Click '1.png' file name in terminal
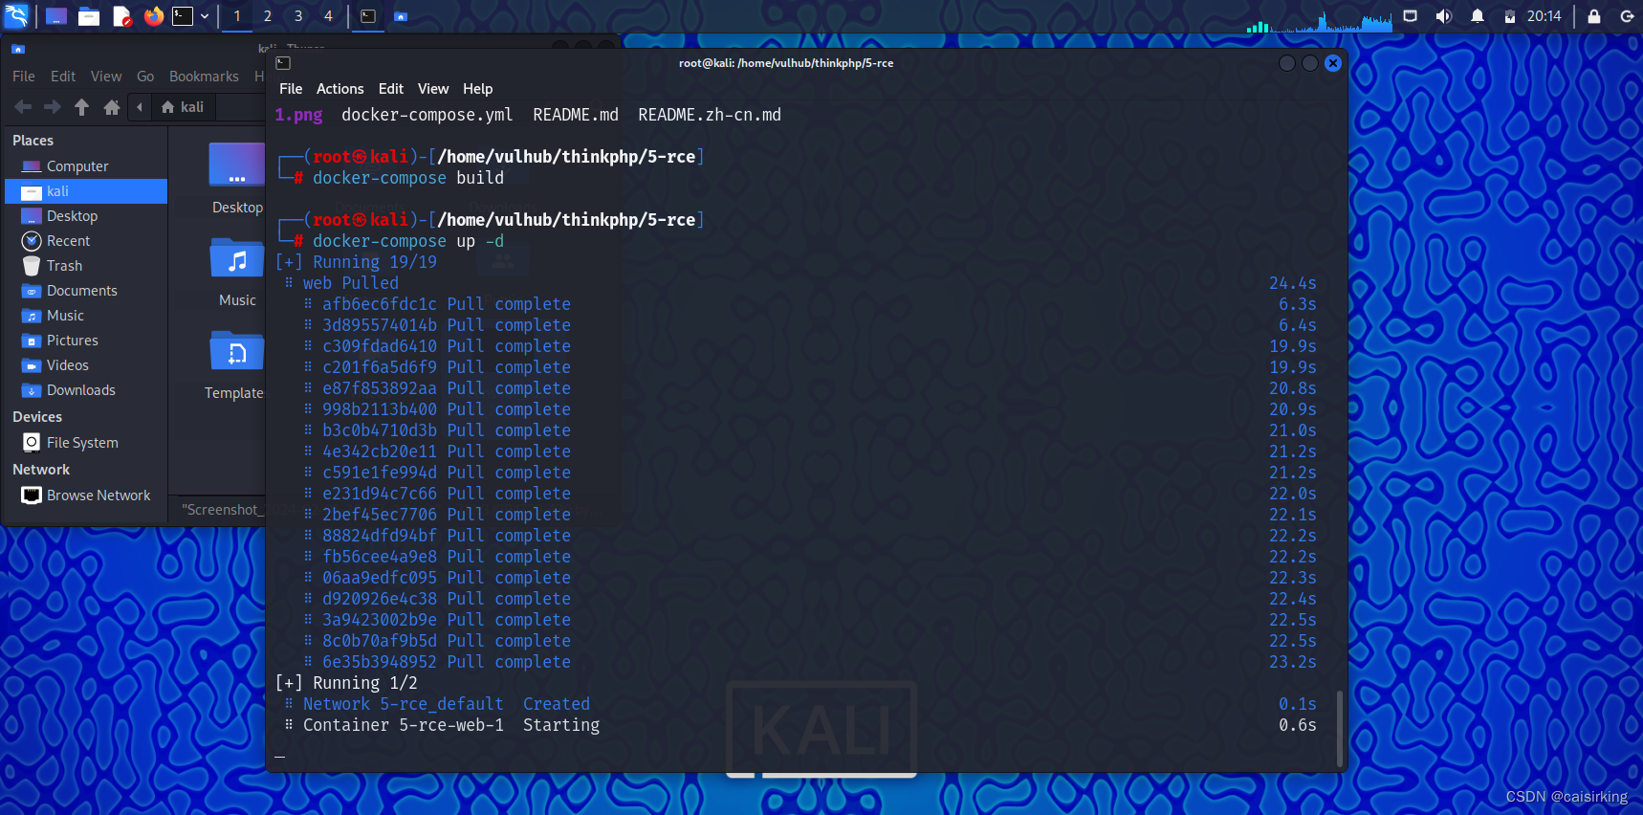1643x815 pixels. pyautogui.click(x=298, y=115)
